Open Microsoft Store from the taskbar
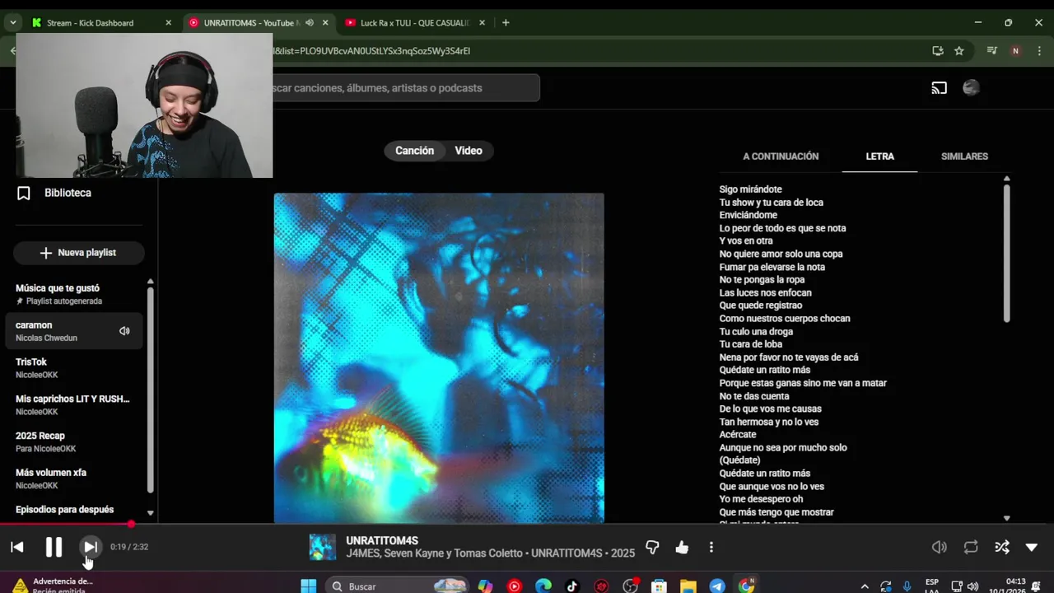Viewport: 1054px width, 593px height. (x=659, y=586)
